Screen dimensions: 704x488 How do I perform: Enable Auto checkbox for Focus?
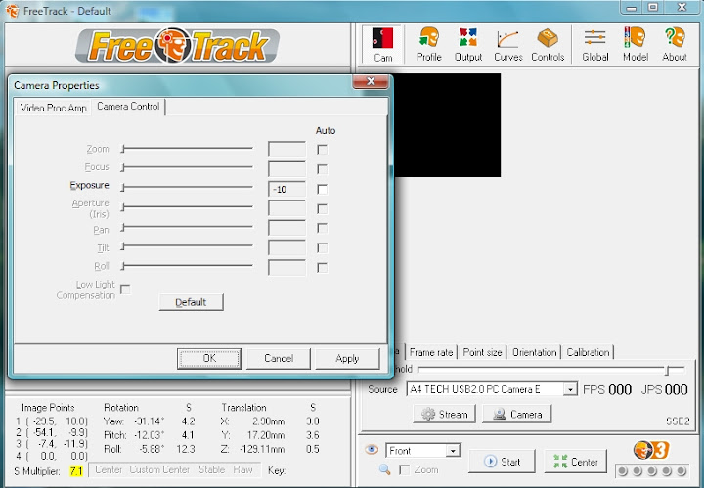[x=322, y=169]
